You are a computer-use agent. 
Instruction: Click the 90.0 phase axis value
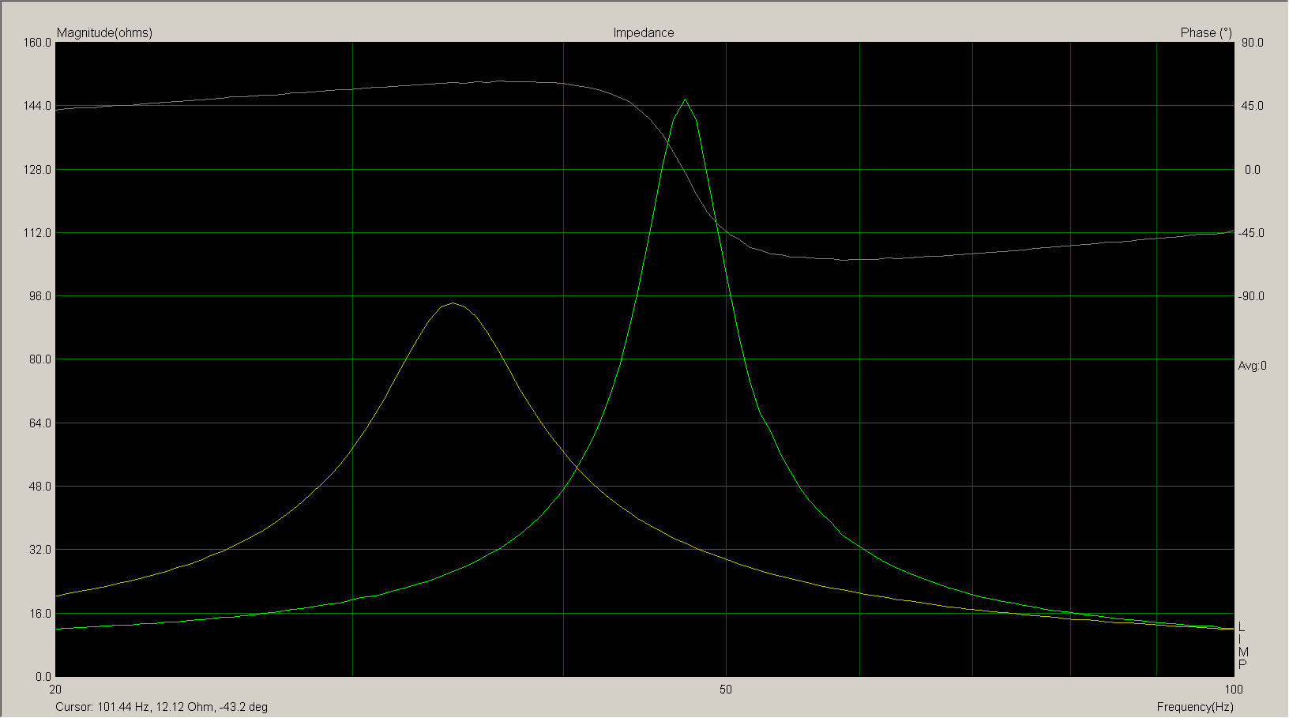click(1253, 43)
